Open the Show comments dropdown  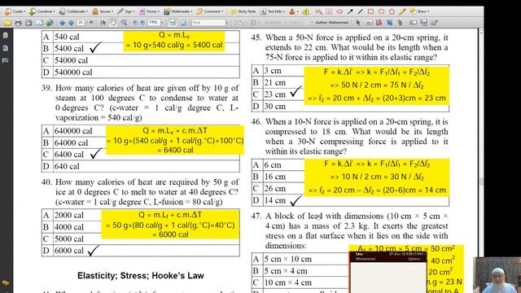pos(419,11)
